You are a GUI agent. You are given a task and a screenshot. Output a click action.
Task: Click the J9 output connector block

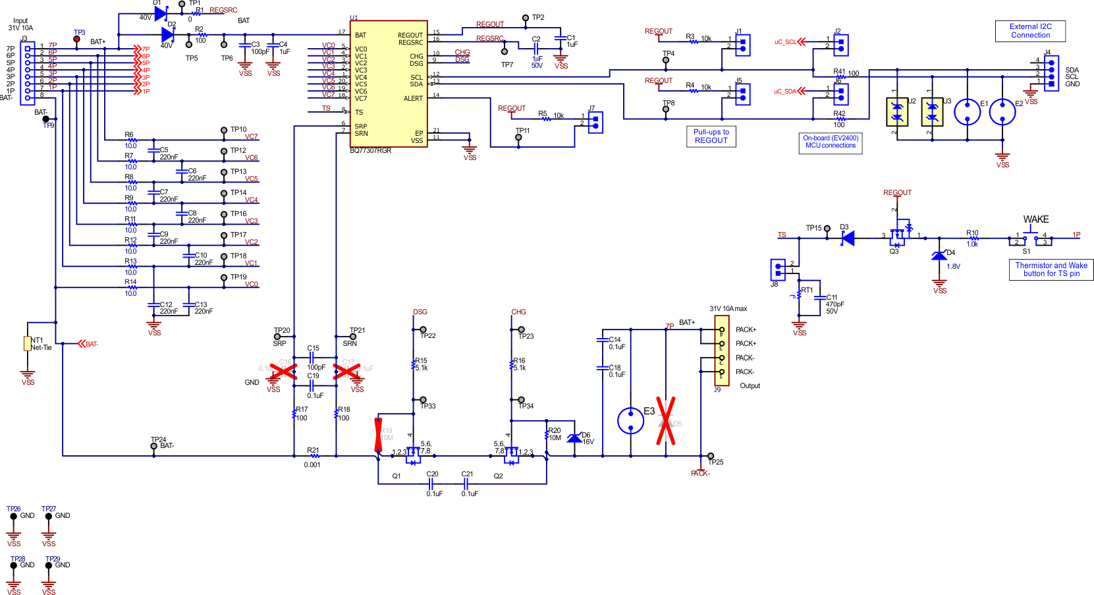click(x=722, y=351)
